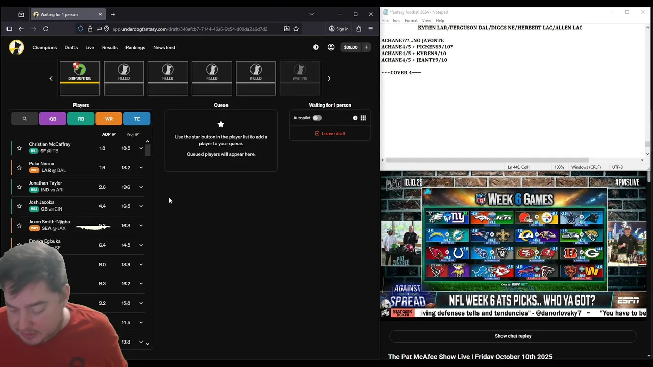This screenshot has width=653, height=367.
Task: Filter players by QB position
Action: [53, 119]
